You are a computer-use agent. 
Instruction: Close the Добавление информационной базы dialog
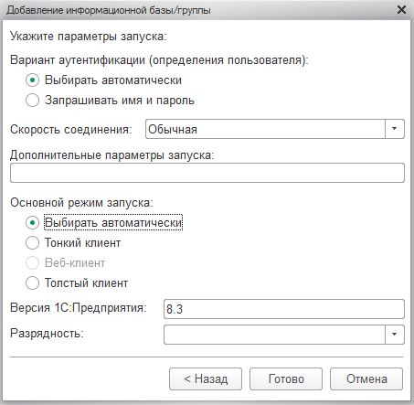[x=401, y=10]
